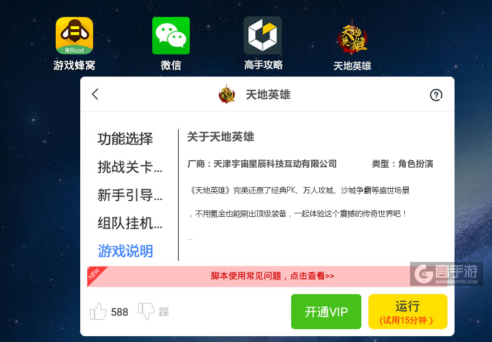Click the thumbs down 踩 icon
This screenshot has height=342, width=492.
tap(146, 311)
